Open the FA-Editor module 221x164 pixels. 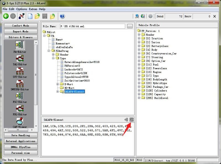tap(20, 47)
